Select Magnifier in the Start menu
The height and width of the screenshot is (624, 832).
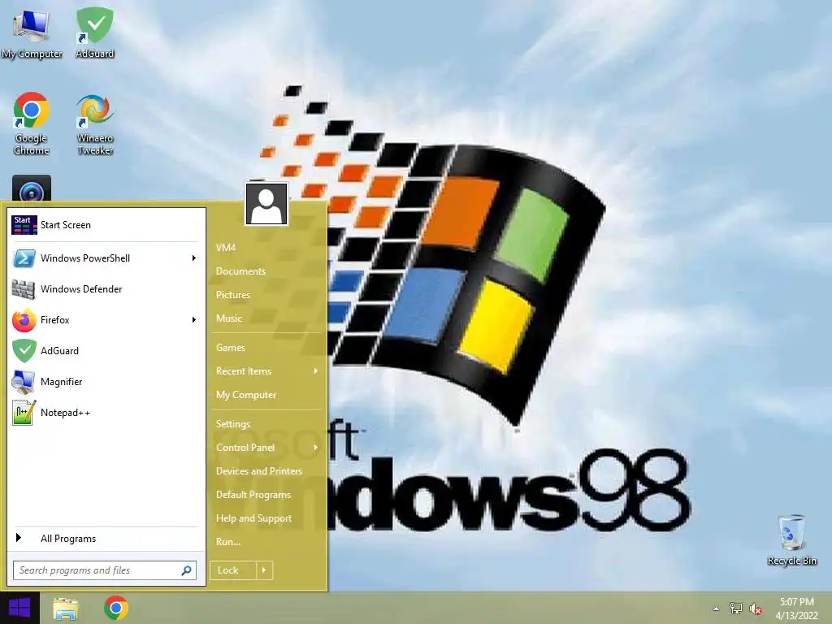tap(106, 382)
